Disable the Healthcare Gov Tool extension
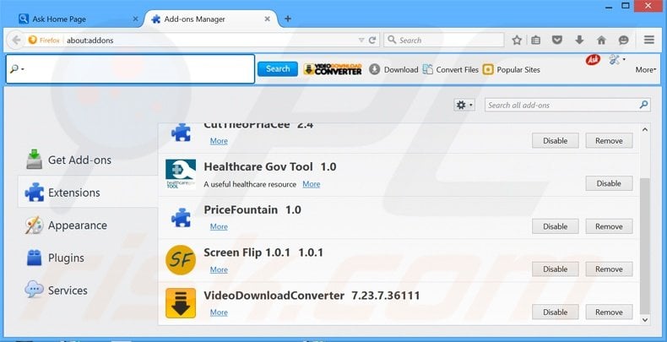The height and width of the screenshot is (342, 667). pyautogui.click(x=609, y=183)
